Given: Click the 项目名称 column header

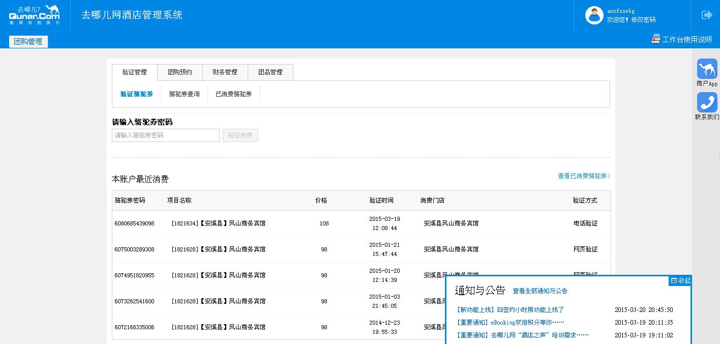Looking at the screenshot, I should coord(179,200).
